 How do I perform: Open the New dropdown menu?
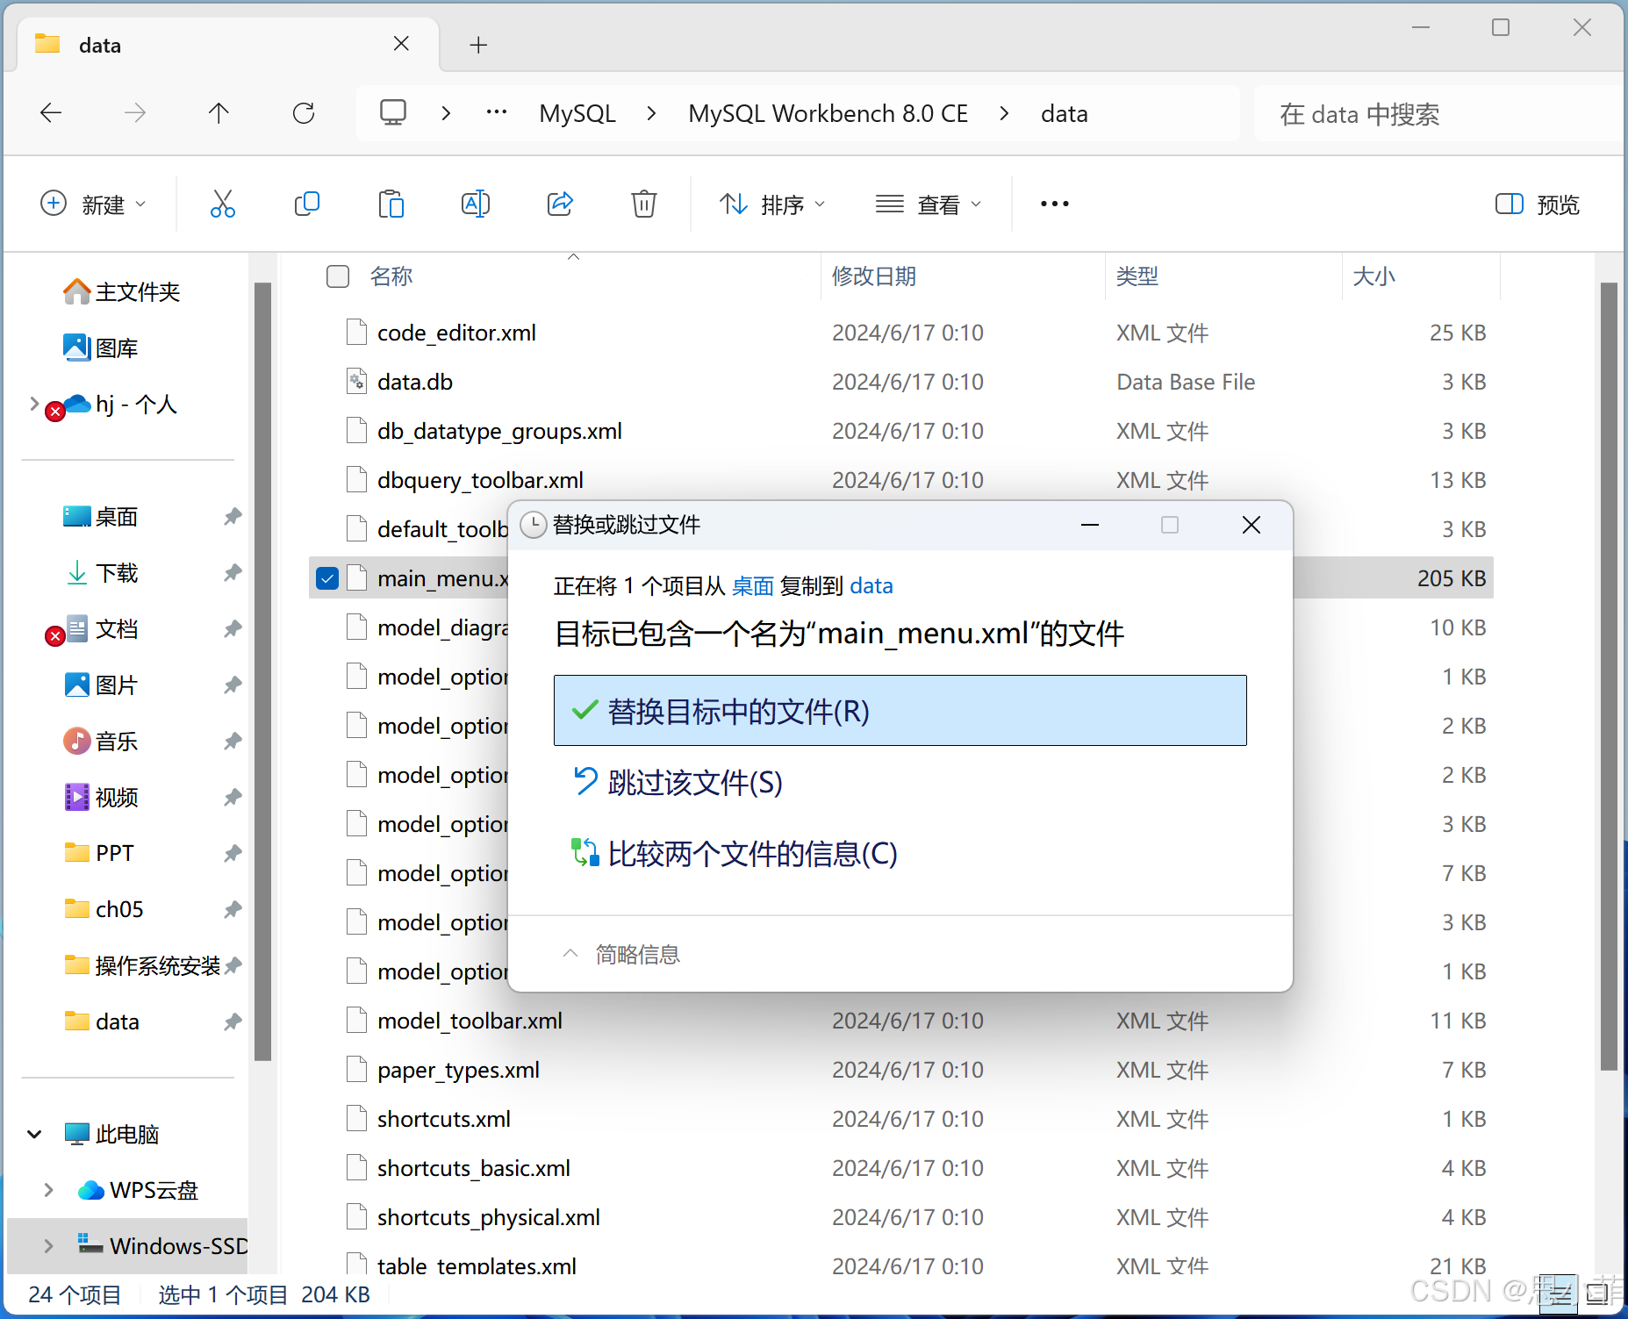(x=94, y=204)
